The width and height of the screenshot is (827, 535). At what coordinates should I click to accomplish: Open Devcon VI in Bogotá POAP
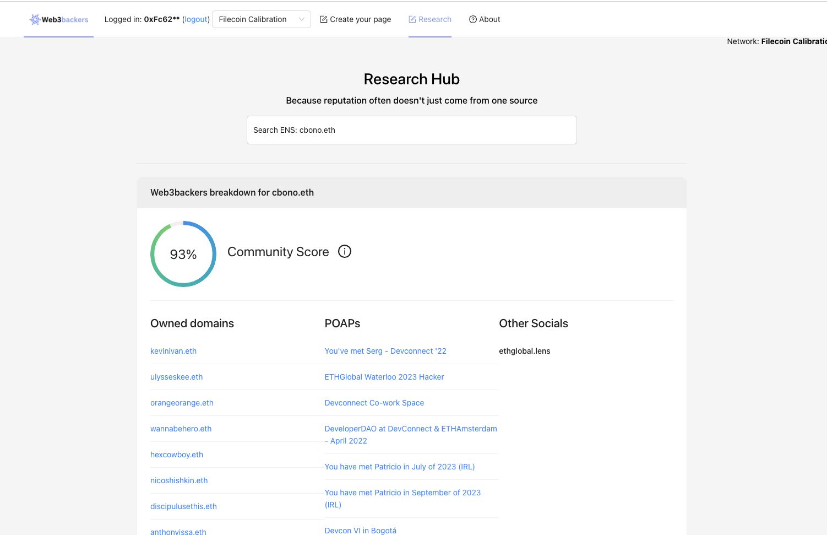coord(361,531)
